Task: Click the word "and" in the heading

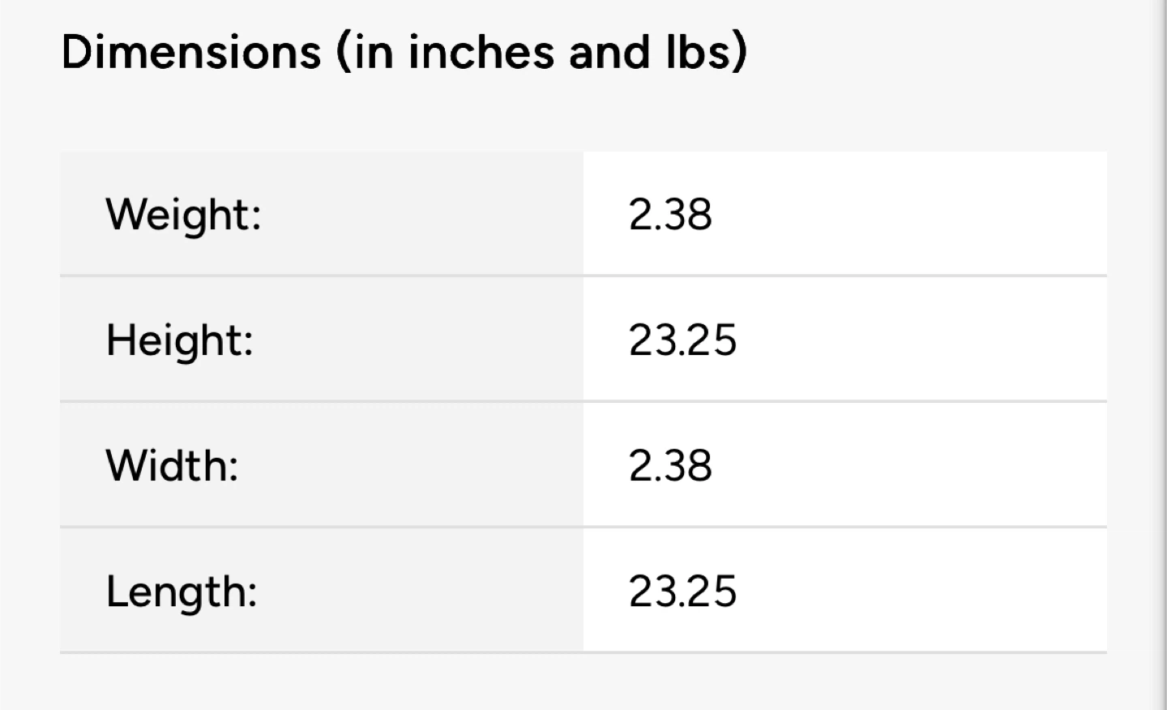Action: 609,52
